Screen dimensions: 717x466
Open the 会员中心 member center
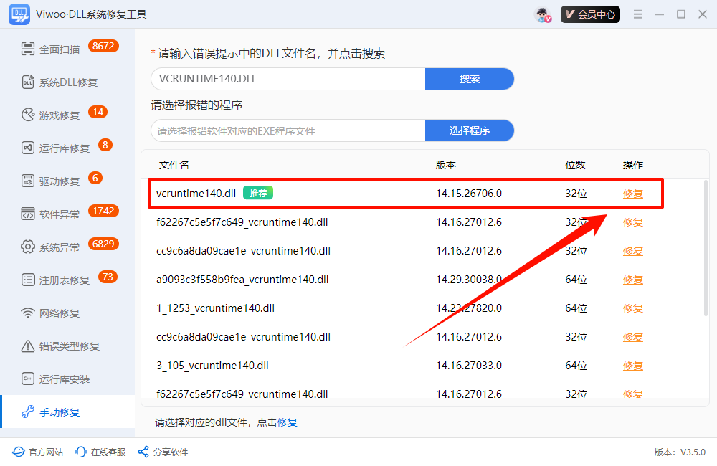590,14
